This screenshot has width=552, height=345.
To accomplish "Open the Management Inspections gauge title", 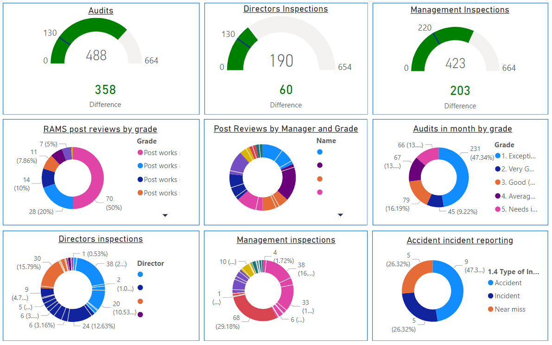I will point(460,10).
